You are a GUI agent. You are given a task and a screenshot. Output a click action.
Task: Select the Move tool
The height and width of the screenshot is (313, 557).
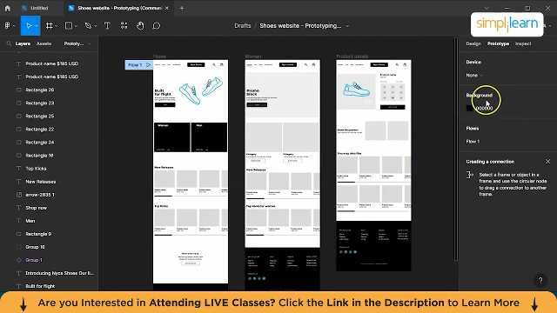tap(29, 25)
